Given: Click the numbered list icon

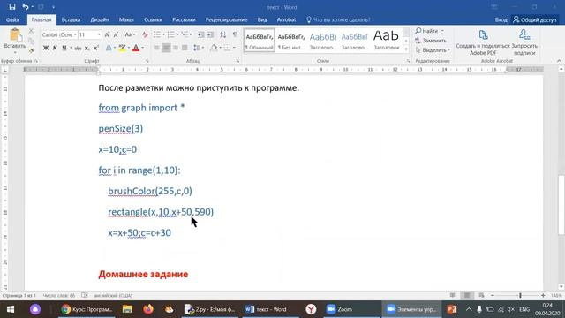Looking at the screenshot, I should (x=170, y=34).
